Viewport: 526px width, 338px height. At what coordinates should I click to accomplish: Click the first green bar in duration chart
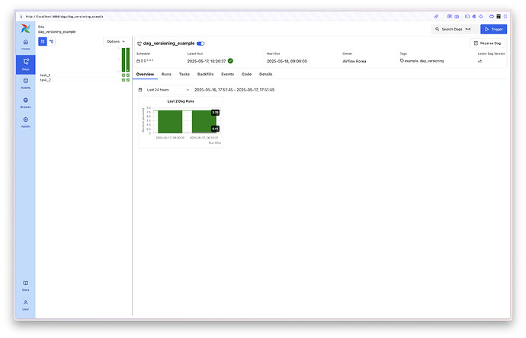click(170, 121)
